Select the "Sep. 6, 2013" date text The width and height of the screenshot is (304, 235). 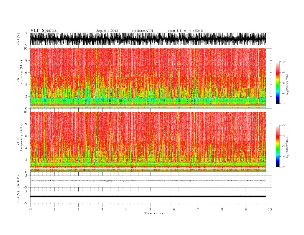(107, 31)
